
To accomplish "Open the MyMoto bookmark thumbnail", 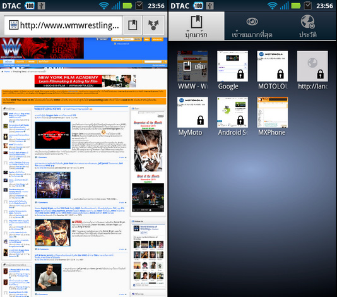I will (192, 112).
